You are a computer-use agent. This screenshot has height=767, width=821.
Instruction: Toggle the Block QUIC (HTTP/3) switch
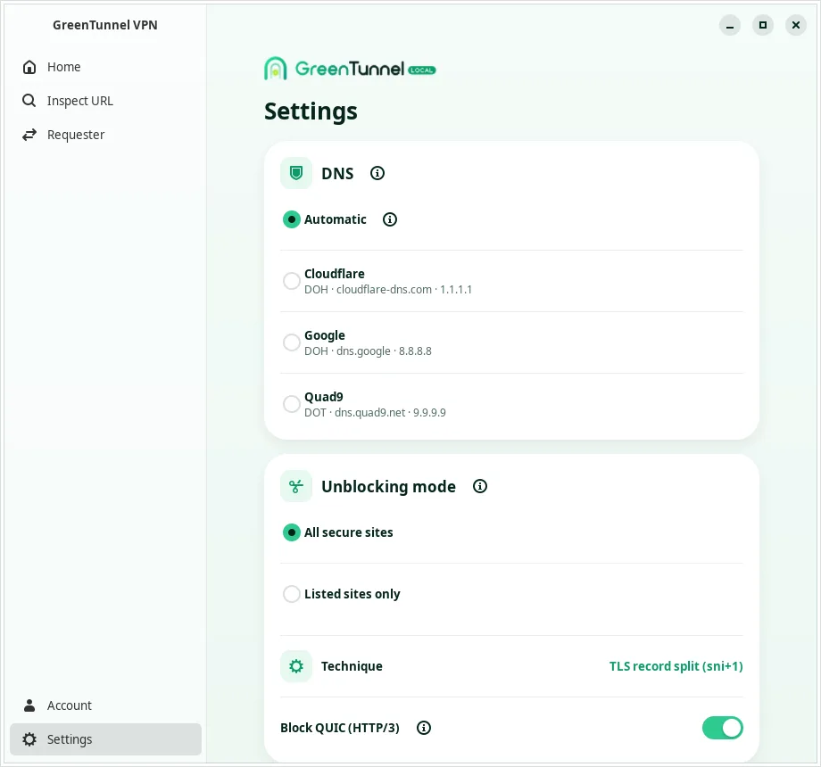[723, 728]
